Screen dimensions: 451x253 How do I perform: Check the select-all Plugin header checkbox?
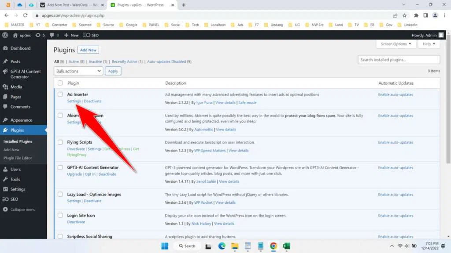point(60,83)
